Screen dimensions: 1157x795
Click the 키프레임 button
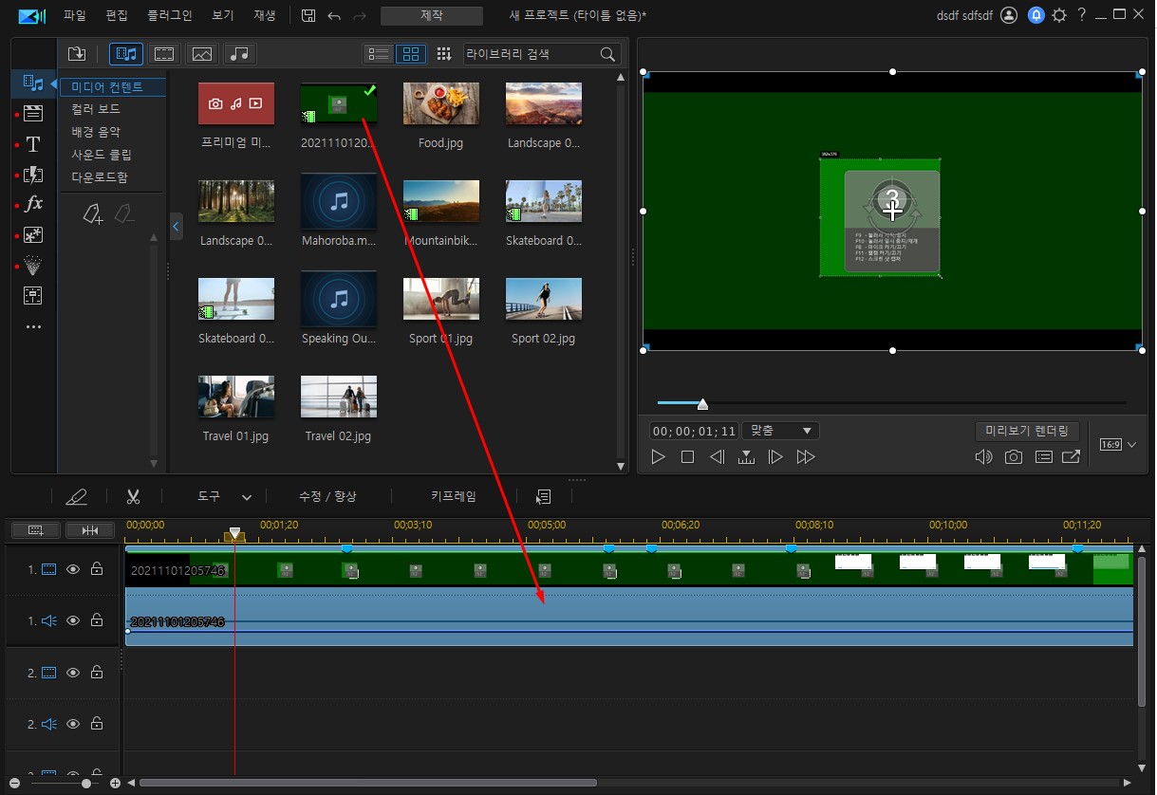(x=454, y=496)
